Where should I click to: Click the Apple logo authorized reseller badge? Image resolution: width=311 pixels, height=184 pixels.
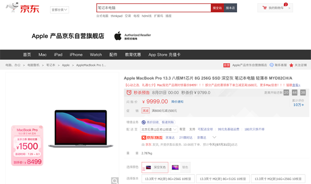coord(132,36)
